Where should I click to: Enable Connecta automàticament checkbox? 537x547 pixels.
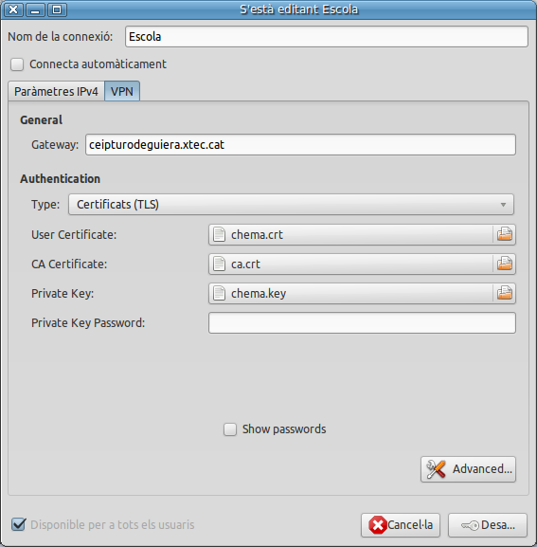pyautogui.click(x=17, y=64)
